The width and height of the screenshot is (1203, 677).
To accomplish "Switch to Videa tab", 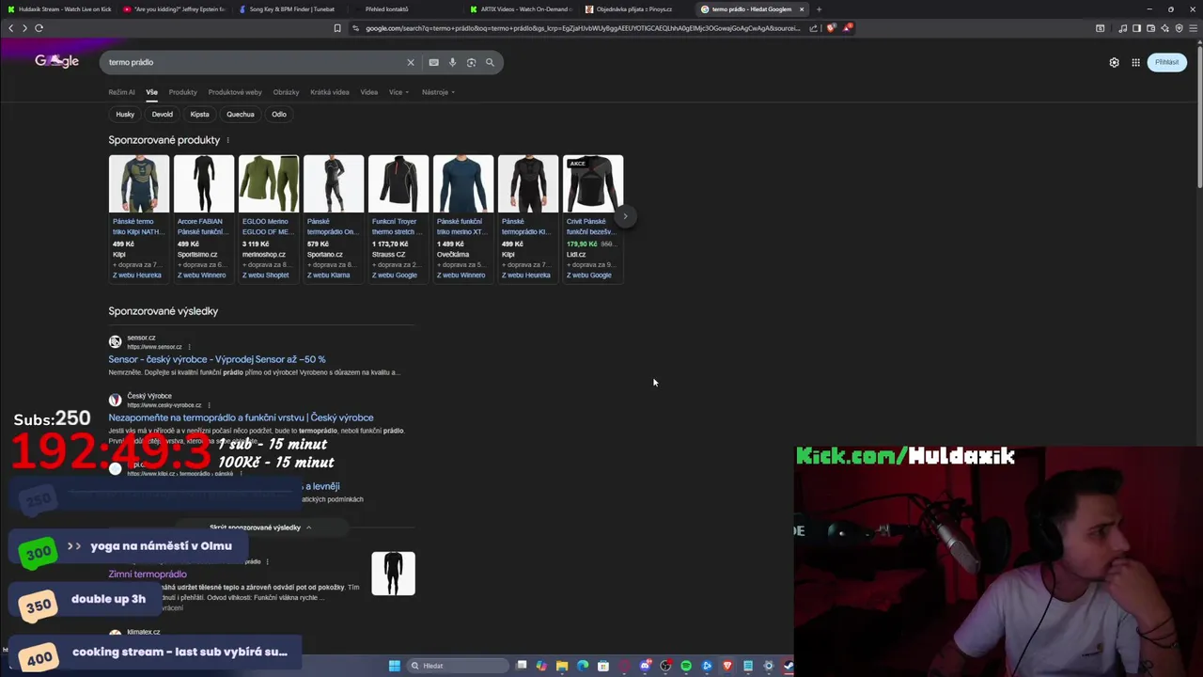I will [x=369, y=92].
